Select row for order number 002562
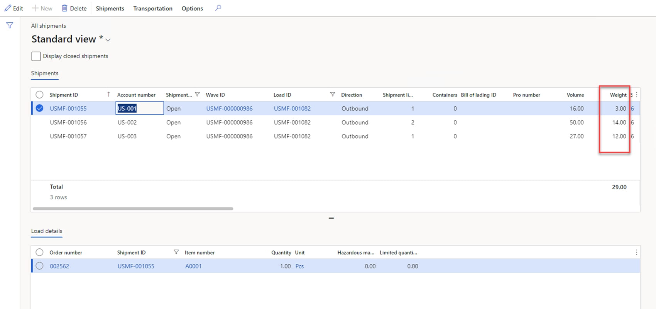Viewport: 656px width, 309px height. (39, 266)
